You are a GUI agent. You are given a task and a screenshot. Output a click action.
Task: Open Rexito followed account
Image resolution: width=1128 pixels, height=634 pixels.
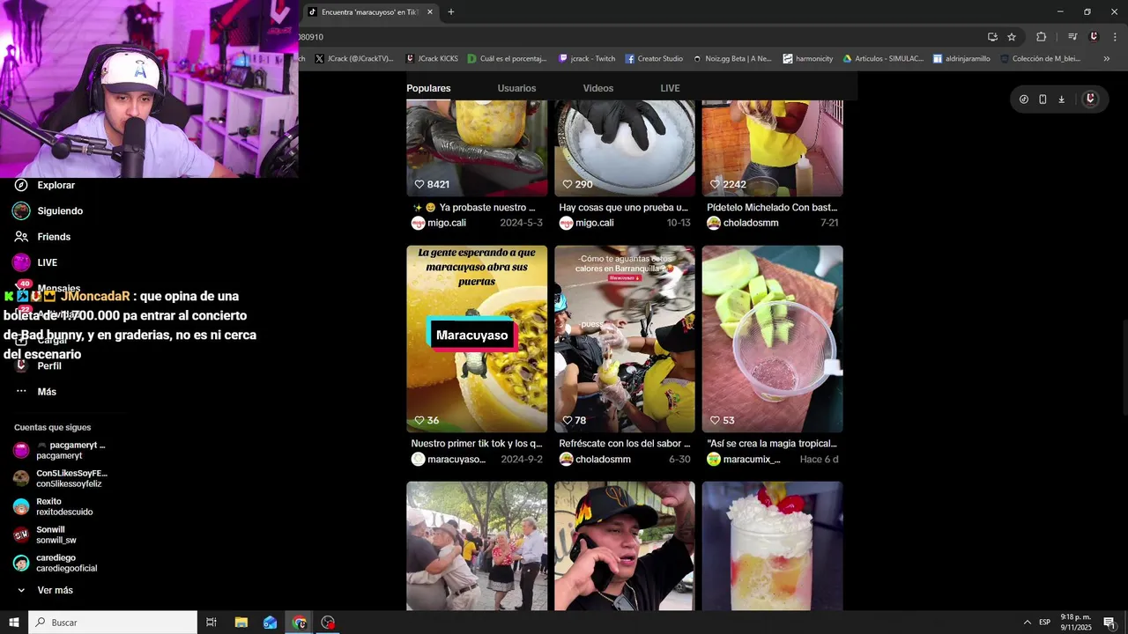(x=52, y=506)
